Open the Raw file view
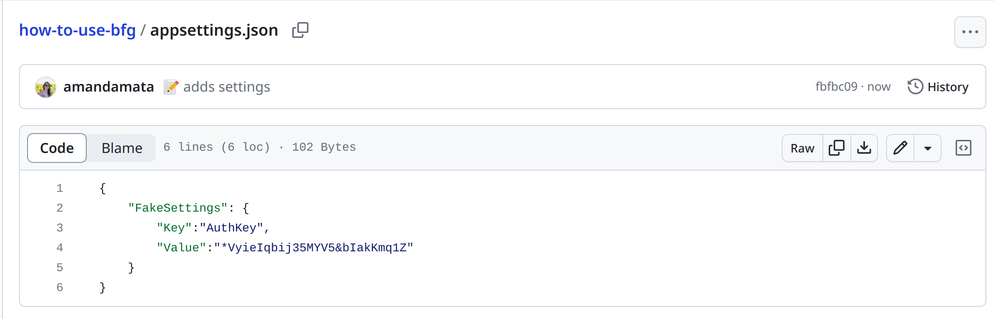Viewport: 994px width, 319px height. point(803,148)
